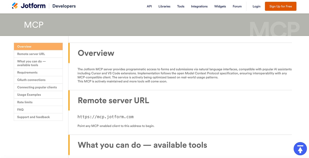Open Rate limits sidebar entry

coord(38,102)
